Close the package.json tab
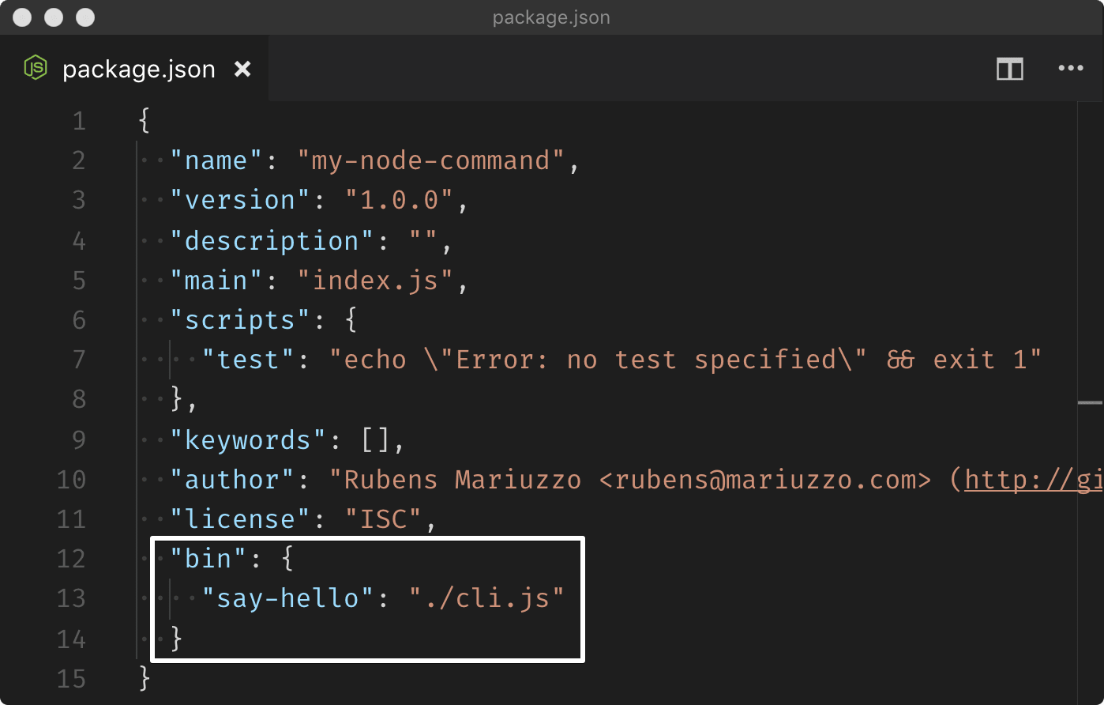The image size is (1104, 705). [242, 70]
